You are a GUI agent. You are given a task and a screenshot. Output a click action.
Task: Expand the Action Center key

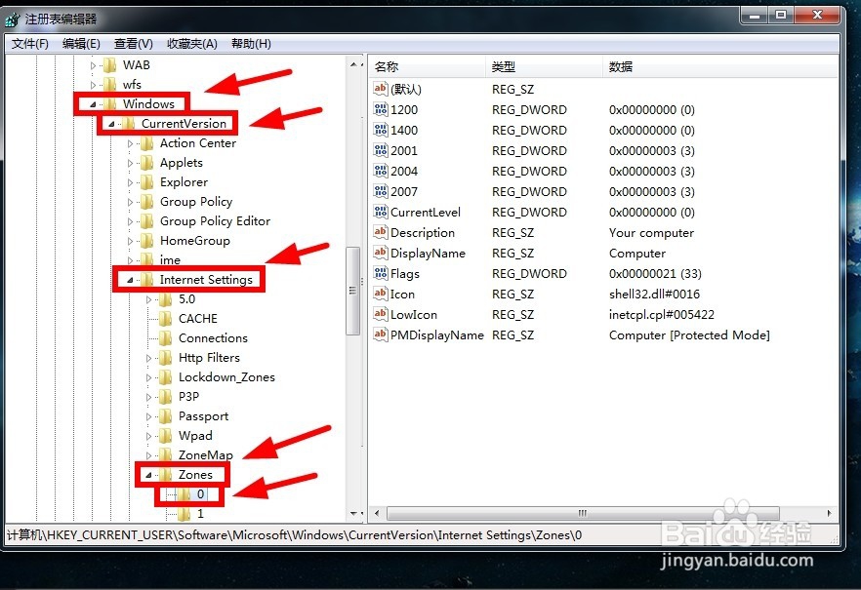tap(130, 143)
